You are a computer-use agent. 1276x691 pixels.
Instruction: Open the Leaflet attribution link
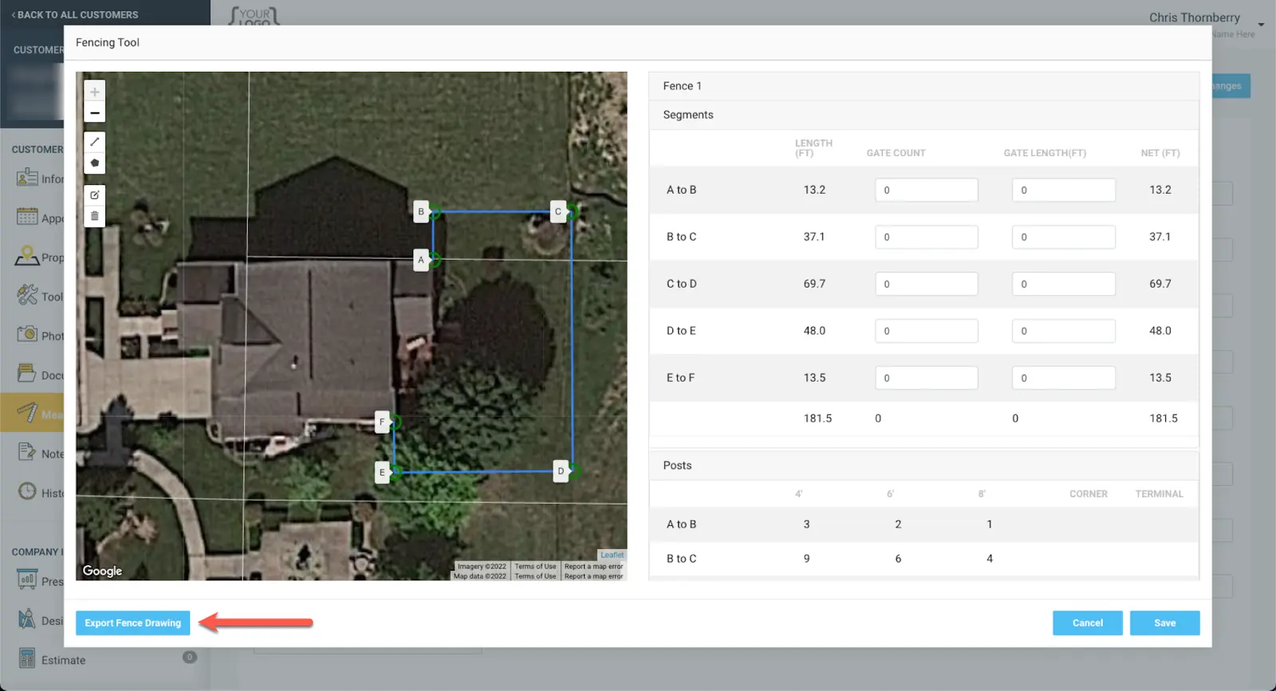(x=612, y=555)
